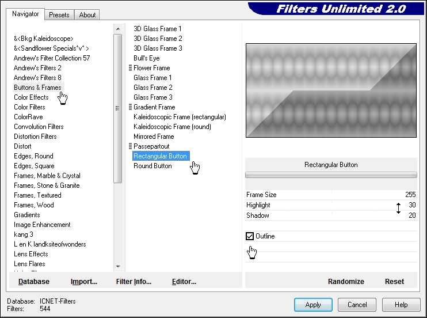427x318 pixels.
Task: Select the Buttons & Frames category
Action: click(37, 88)
